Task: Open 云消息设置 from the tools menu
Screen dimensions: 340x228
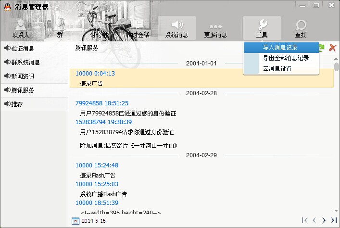Action: click(281, 69)
